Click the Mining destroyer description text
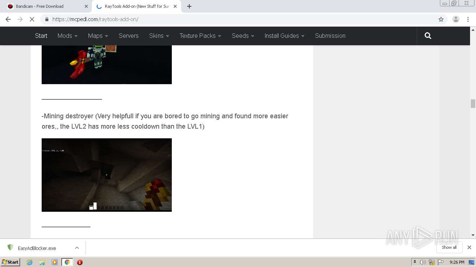Screen dimensions: 476x267 click(x=165, y=121)
